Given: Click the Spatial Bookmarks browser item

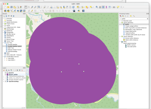Looking at the screenshot, I should tap(12, 22).
